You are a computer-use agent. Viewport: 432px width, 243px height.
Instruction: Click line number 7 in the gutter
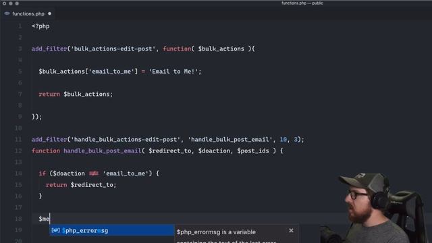click(20, 94)
